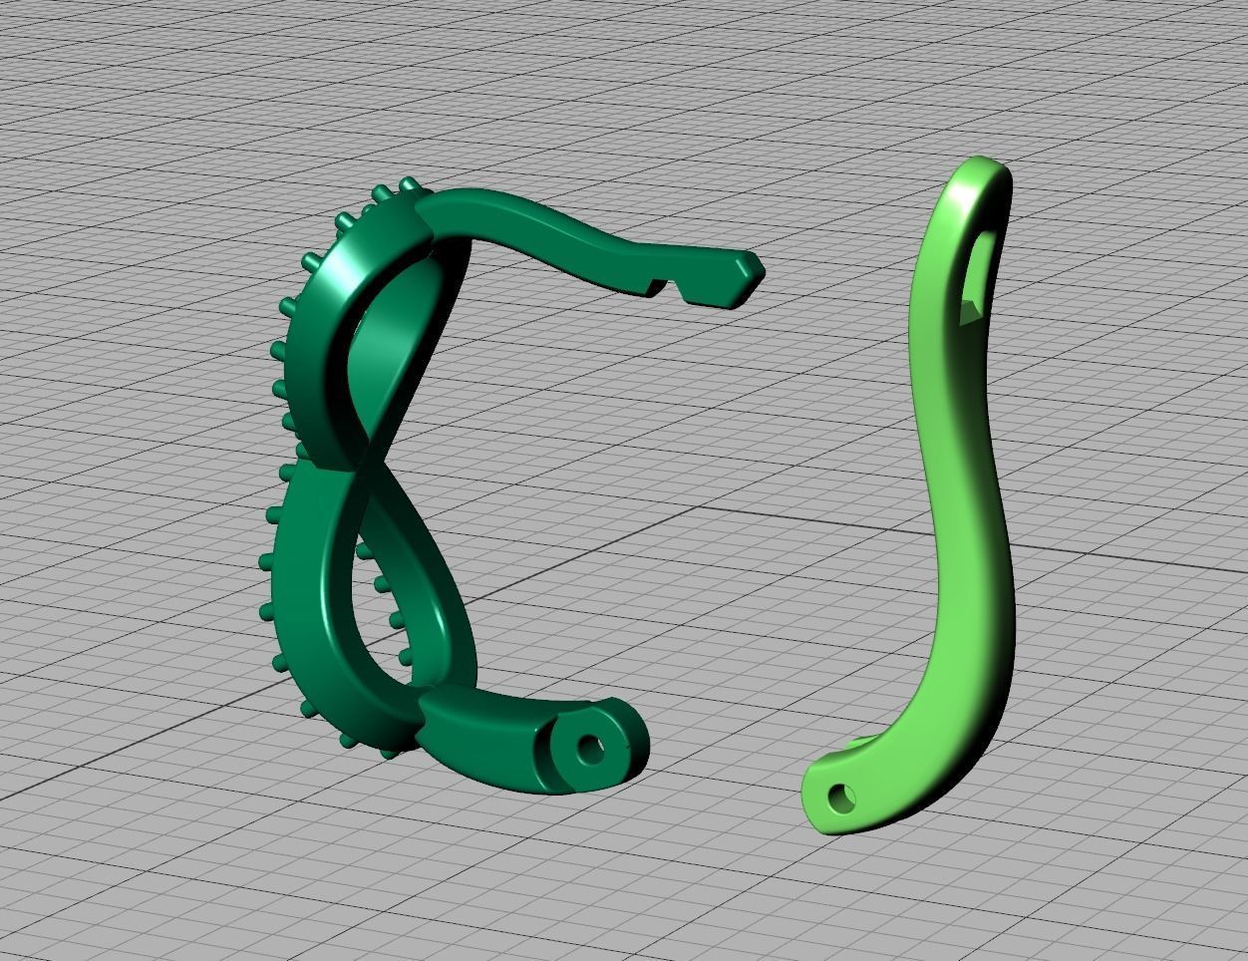Image resolution: width=1248 pixels, height=961 pixels.
Task: Pick the hinge hole on the dark green part
Action: point(590,748)
